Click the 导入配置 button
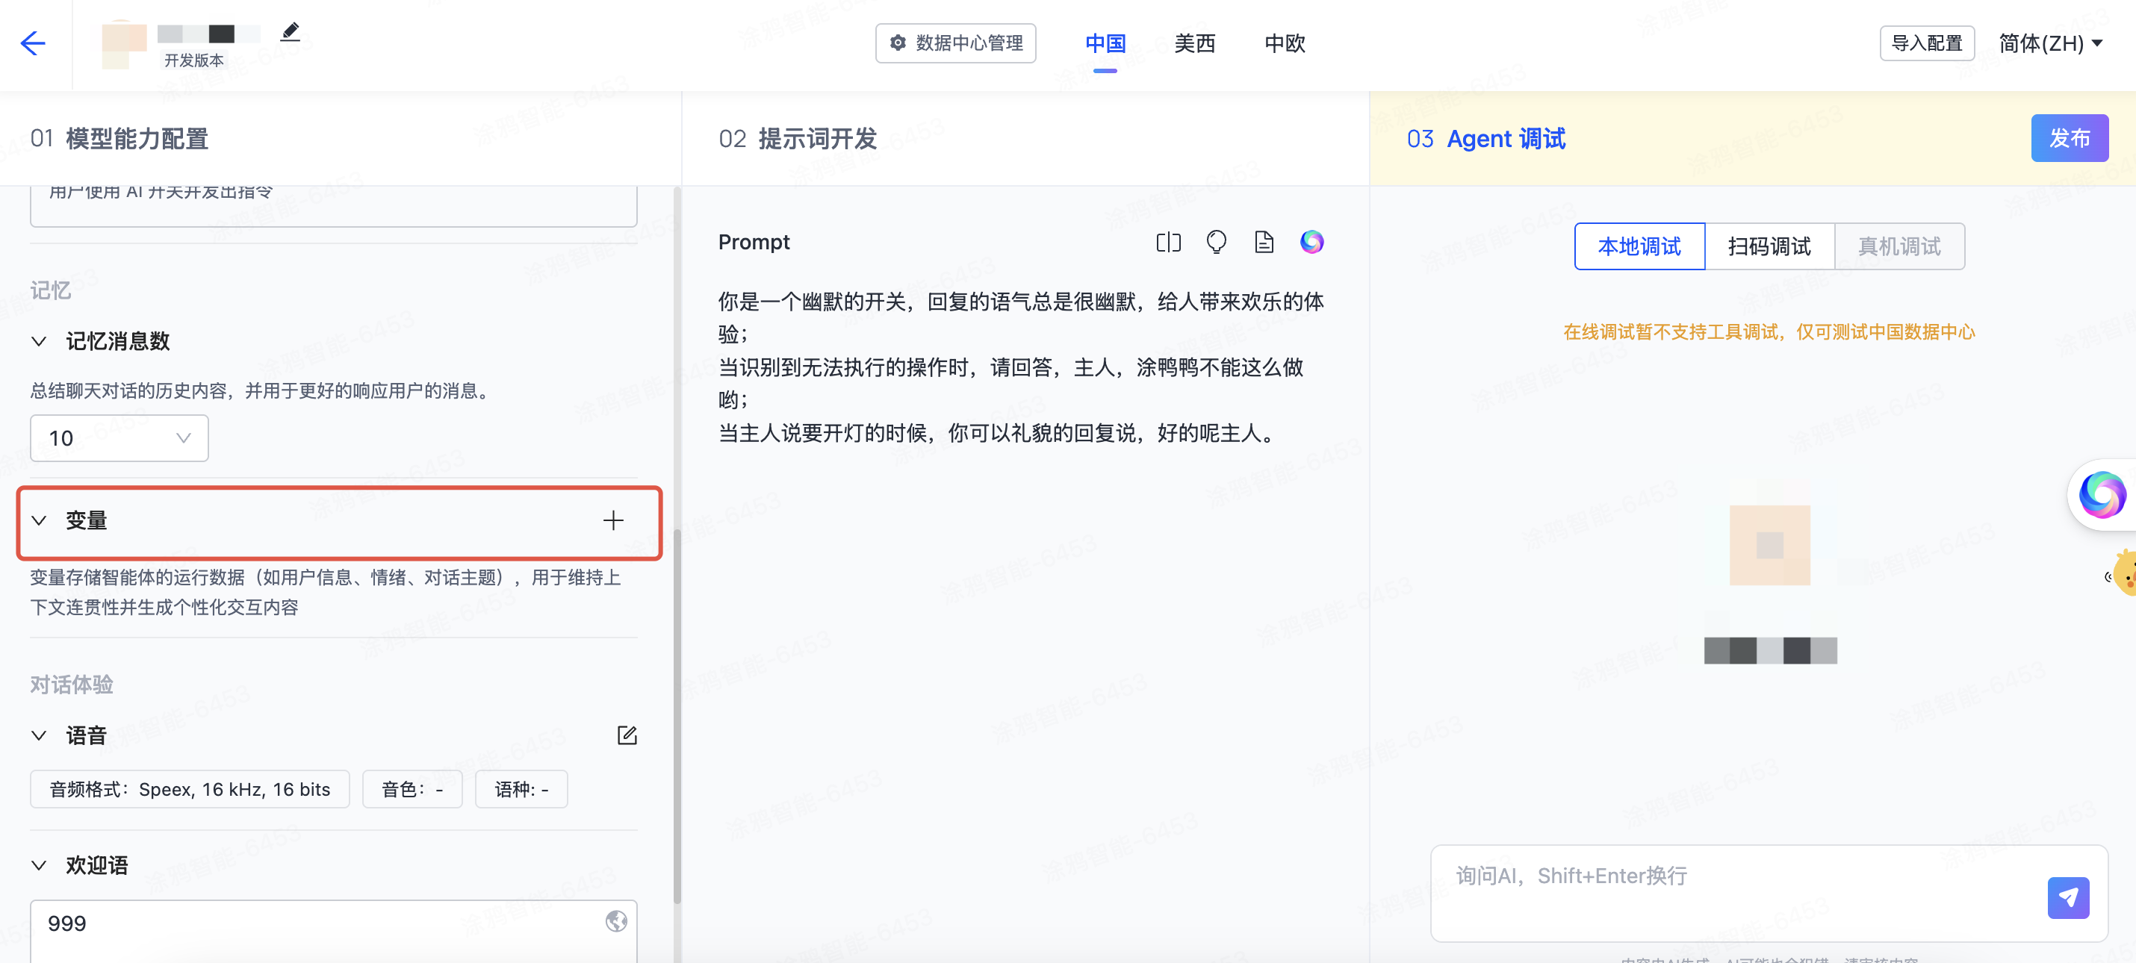2136x963 pixels. coord(1926,43)
